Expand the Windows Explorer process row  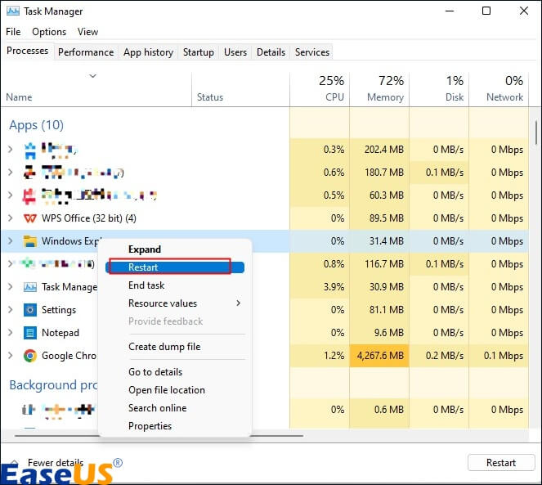point(11,241)
